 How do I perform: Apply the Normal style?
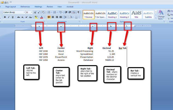click(x=89, y=15)
